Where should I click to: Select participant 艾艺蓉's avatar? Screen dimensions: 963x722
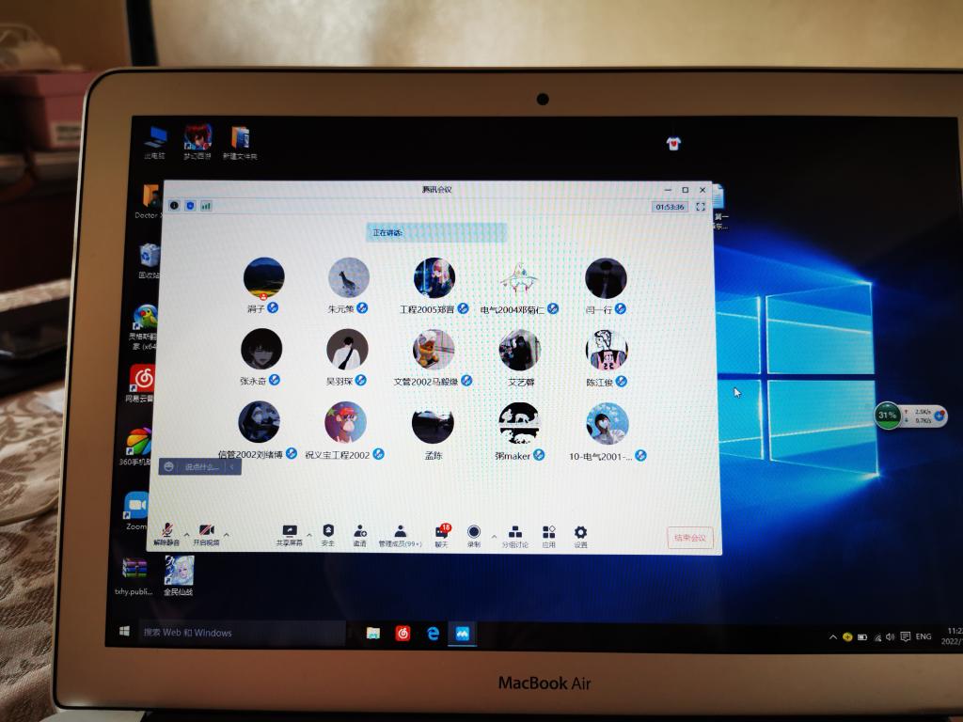(x=519, y=350)
